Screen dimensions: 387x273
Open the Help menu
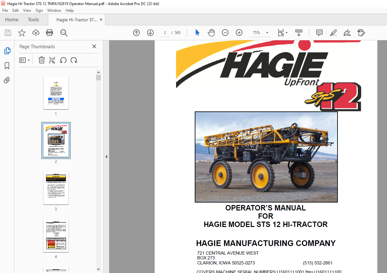coord(69,10)
